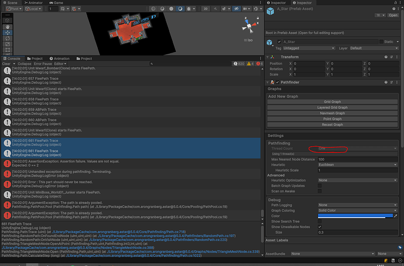Collapse the Transform component
The height and width of the screenshot is (266, 404).
click(268, 57)
